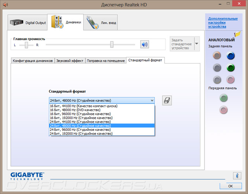Switch to the Динамики tab

[65, 22]
